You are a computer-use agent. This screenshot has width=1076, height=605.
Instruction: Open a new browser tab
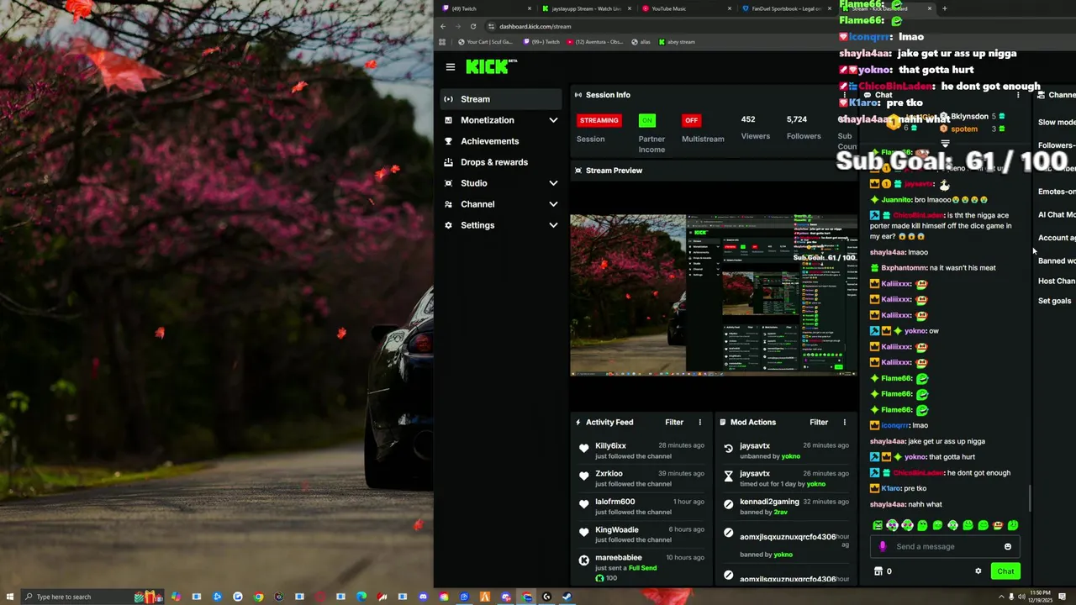pos(944,8)
